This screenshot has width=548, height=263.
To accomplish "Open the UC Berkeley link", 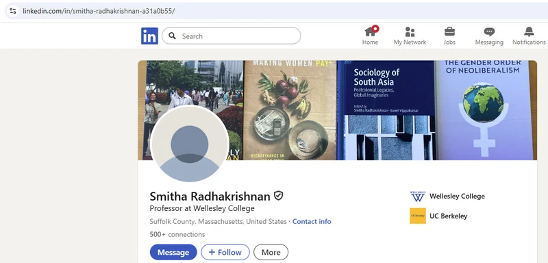I will (x=449, y=216).
